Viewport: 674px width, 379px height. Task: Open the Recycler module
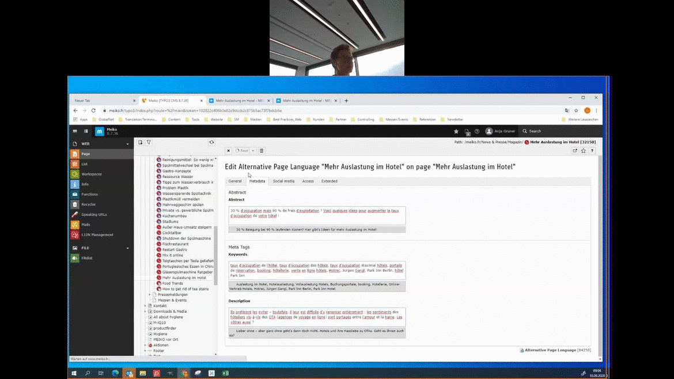[x=88, y=204]
